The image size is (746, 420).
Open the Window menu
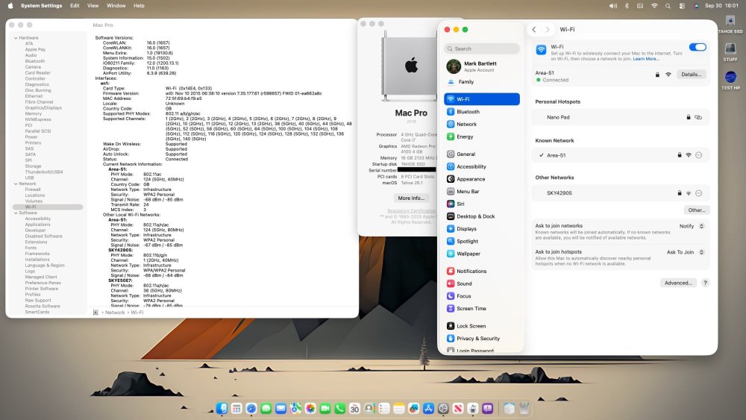pyautogui.click(x=116, y=6)
